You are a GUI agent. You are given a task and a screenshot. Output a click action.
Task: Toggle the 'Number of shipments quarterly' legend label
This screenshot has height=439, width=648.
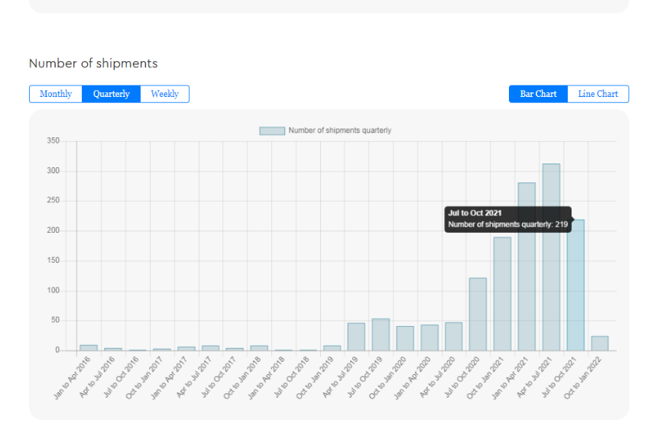click(x=339, y=131)
